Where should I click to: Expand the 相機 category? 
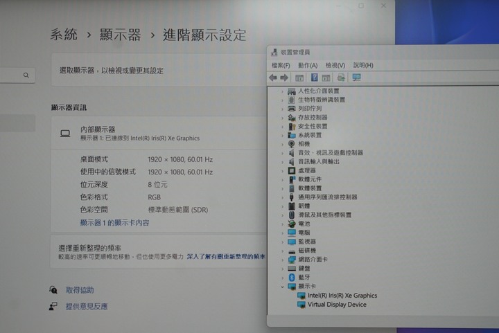tap(282, 144)
